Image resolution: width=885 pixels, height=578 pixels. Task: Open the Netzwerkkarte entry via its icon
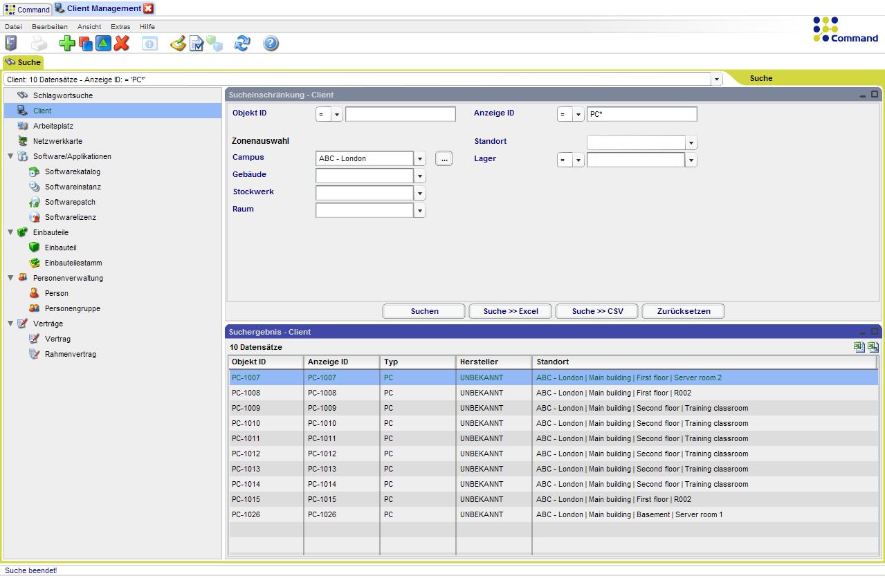coord(21,141)
